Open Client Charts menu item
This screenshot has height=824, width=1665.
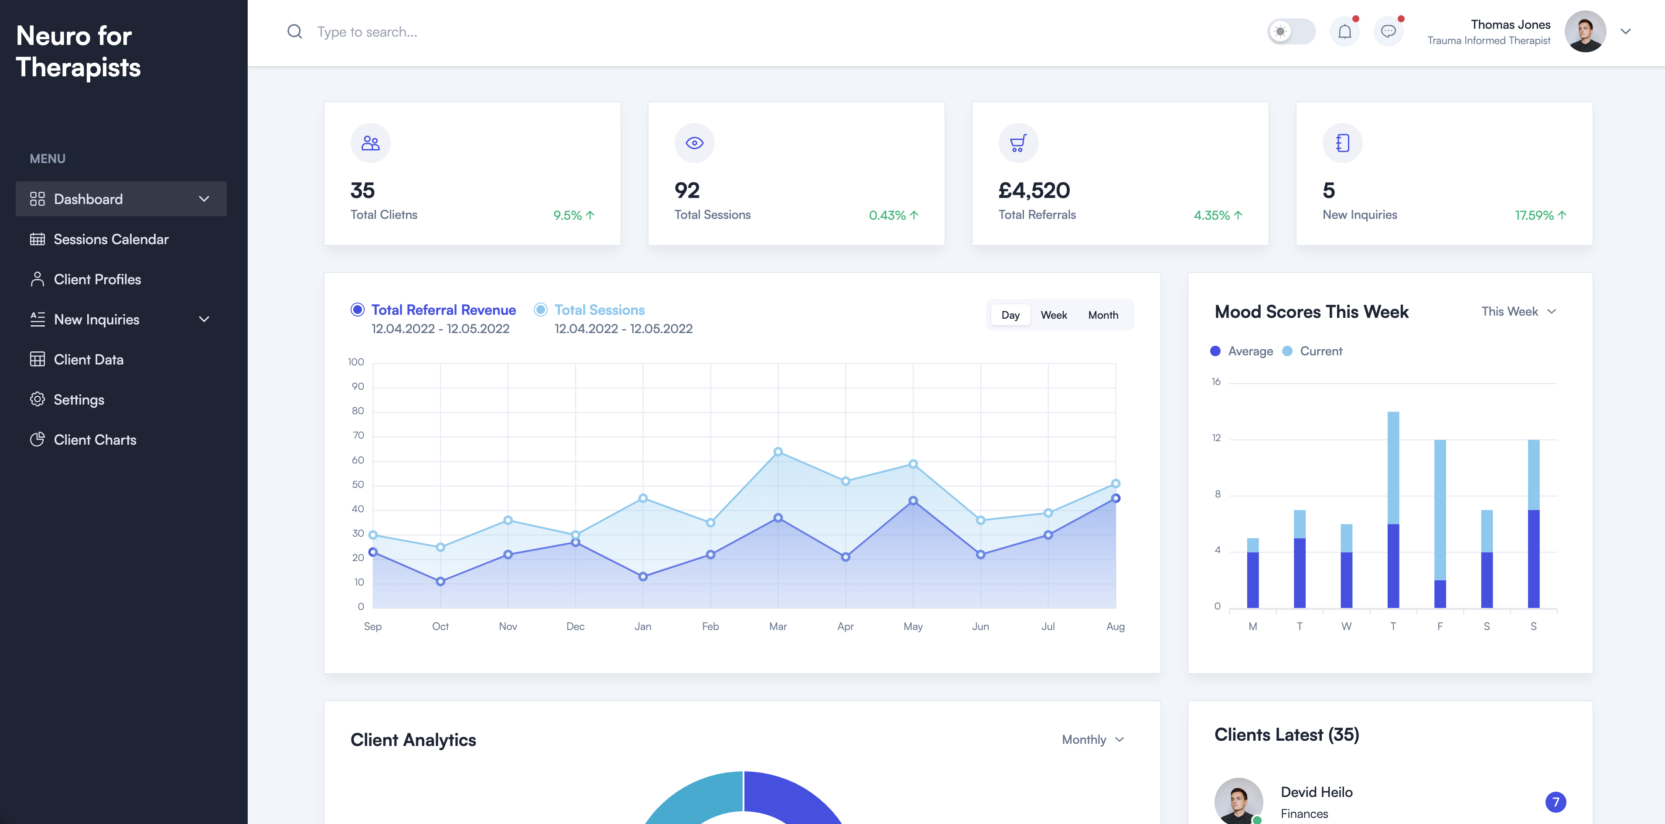pyautogui.click(x=121, y=439)
